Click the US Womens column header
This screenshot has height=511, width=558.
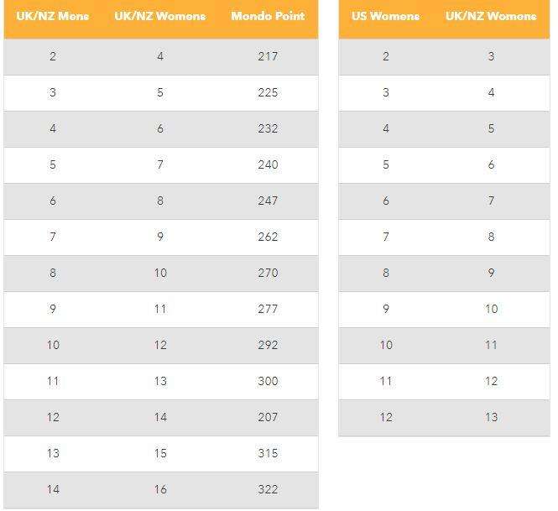click(x=386, y=16)
